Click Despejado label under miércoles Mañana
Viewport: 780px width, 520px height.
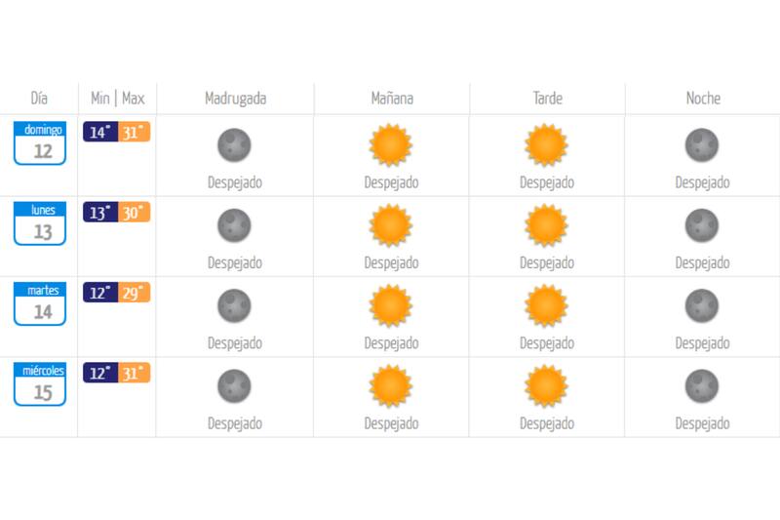click(x=391, y=423)
